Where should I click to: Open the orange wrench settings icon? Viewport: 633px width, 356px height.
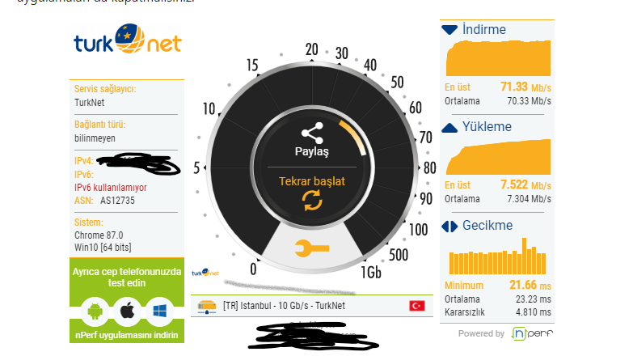tap(312, 248)
